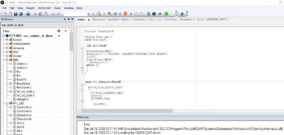Image resolution: width=284 pixels, height=135 pixels.
Task: Click the Save icon in the toolbar
Action: pyautogui.click(x=15, y=14)
